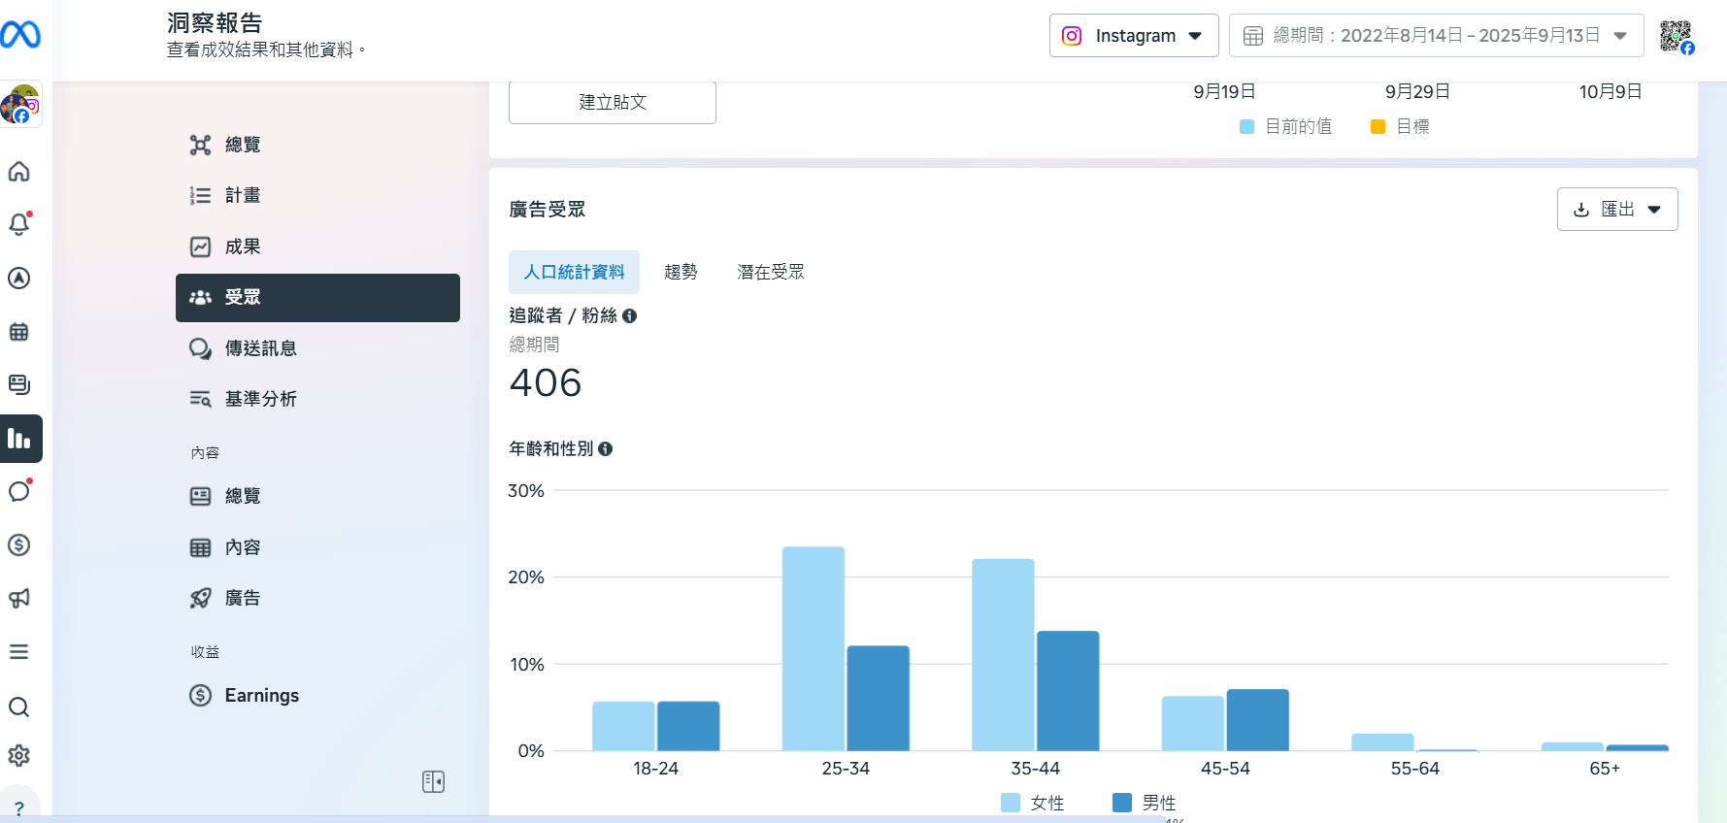Open Earnings in the sidebar
This screenshot has height=823, width=1727.
261,695
